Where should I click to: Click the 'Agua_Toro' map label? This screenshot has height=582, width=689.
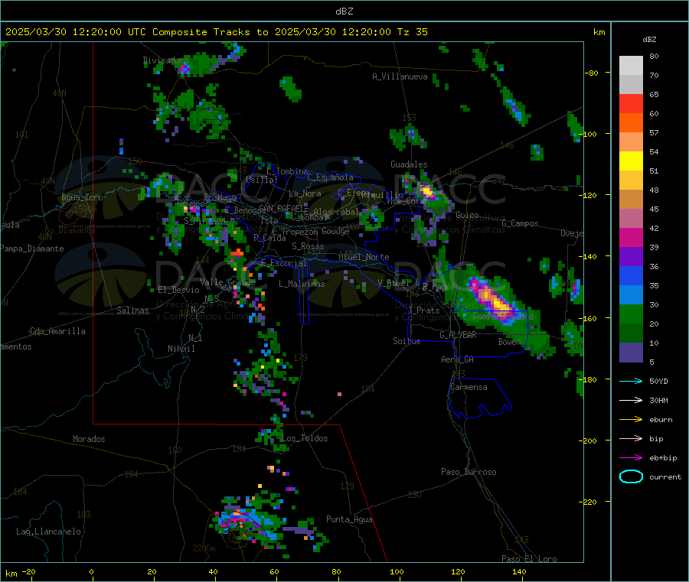tap(82, 197)
